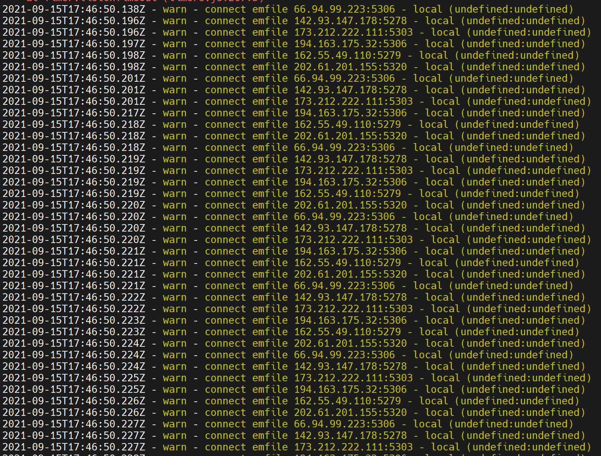
Task: Select address 162.55.49.110:5279 on the 50.218Z line
Action: pyautogui.click(x=347, y=124)
